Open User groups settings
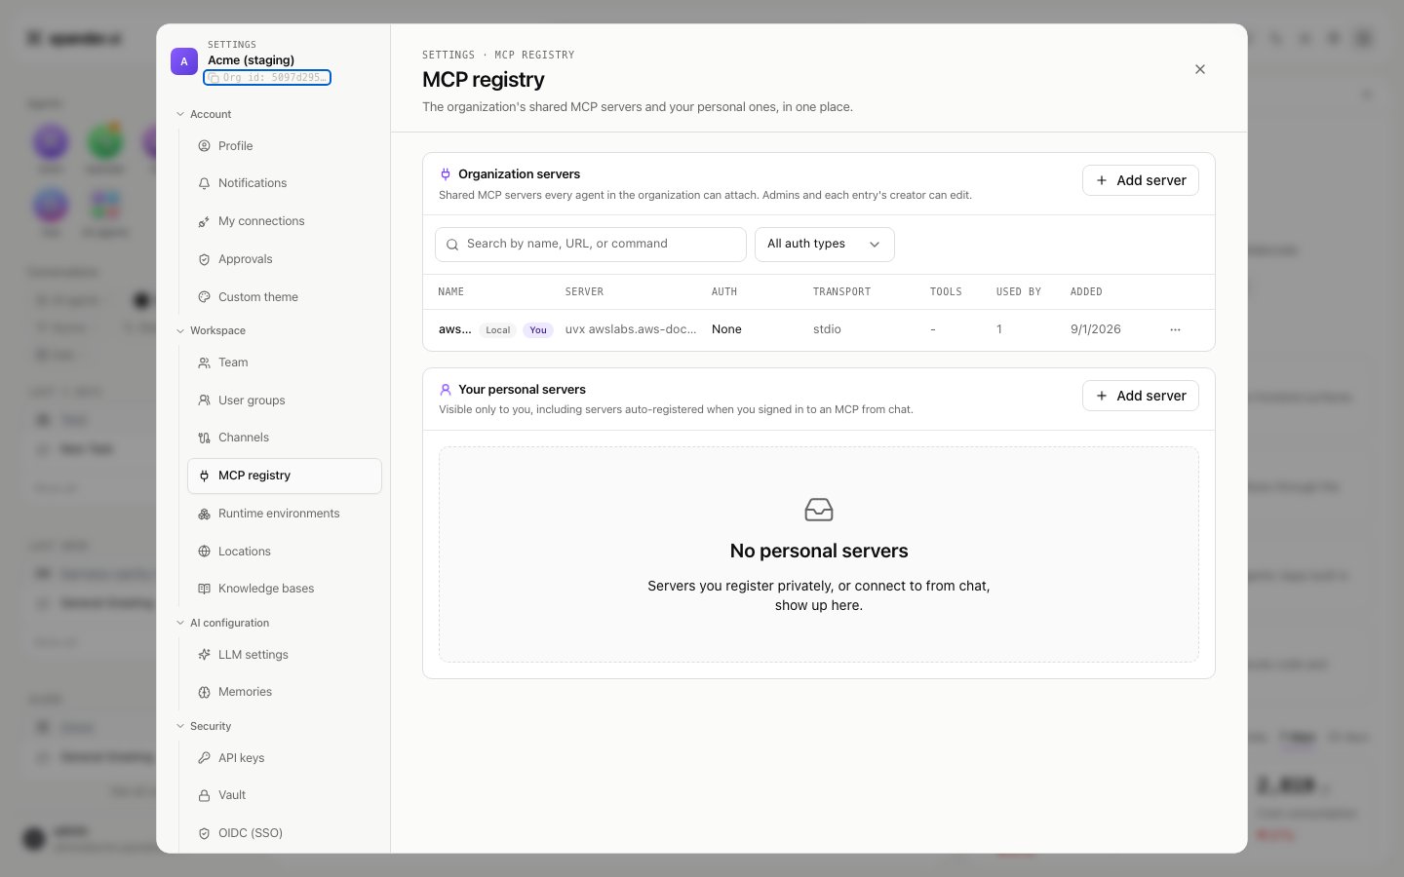Image resolution: width=1404 pixels, height=877 pixels. tap(284, 400)
